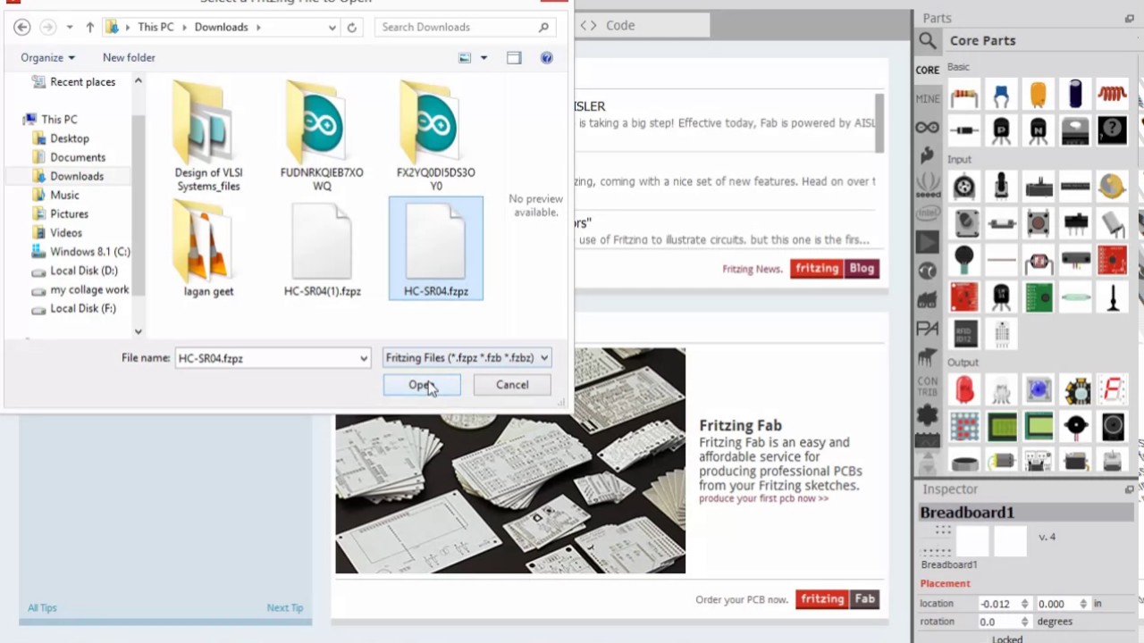Screen dimensions: 1144x643
Task: Expand the file type filter dropdown
Action: pyautogui.click(x=544, y=358)
